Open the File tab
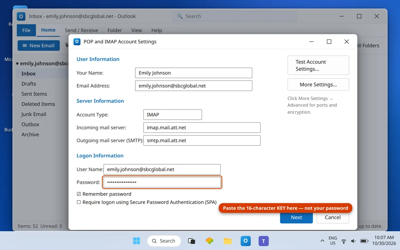The width and height of the screenshot is (400, 250). 26,30
